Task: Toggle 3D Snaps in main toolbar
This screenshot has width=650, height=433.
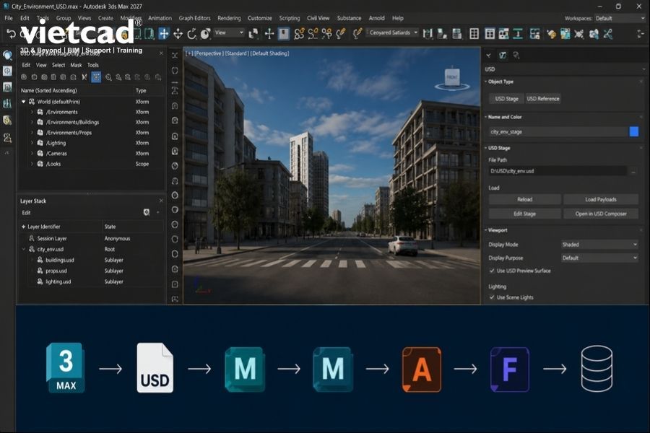Action: point(299,34)
